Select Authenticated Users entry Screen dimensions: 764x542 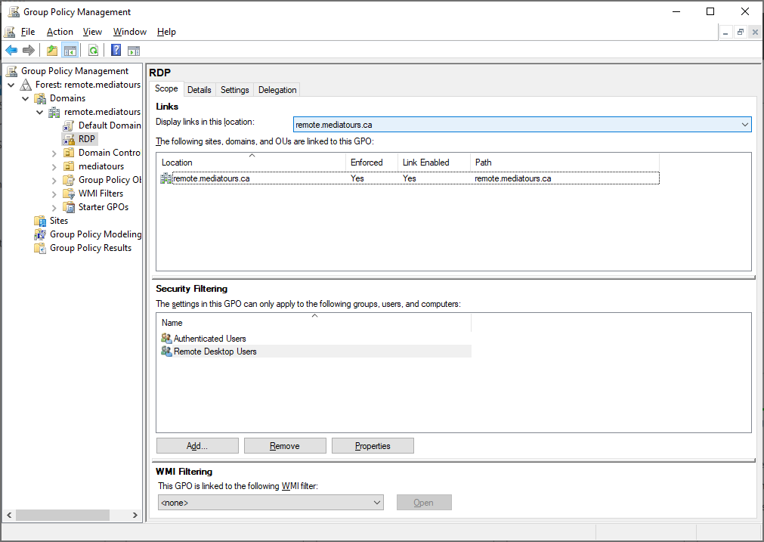point(315,338)
